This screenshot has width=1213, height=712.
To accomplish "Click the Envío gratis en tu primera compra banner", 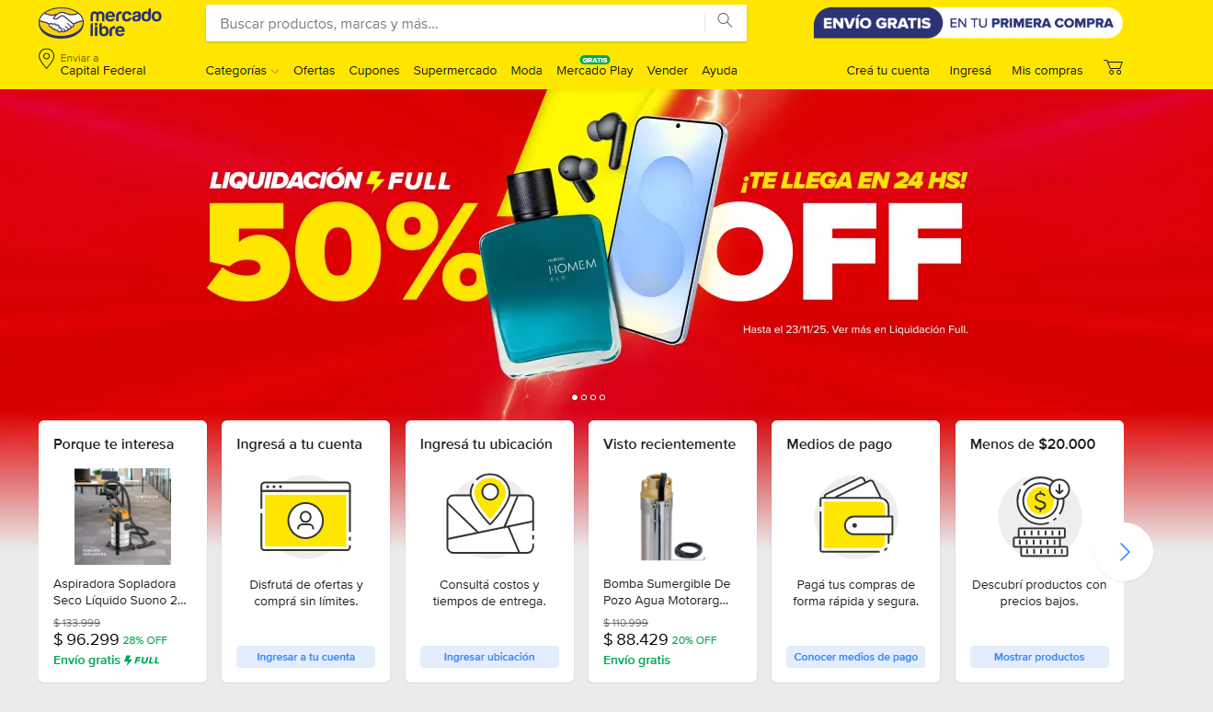I will click(x=968, y=23).
